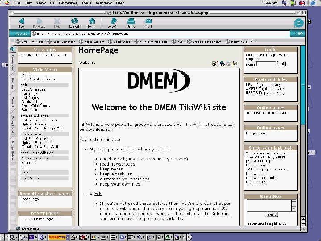Viewport: 321px width, 241px height.
Task: Click the set button beside the user field
Action: coord(281,64)
